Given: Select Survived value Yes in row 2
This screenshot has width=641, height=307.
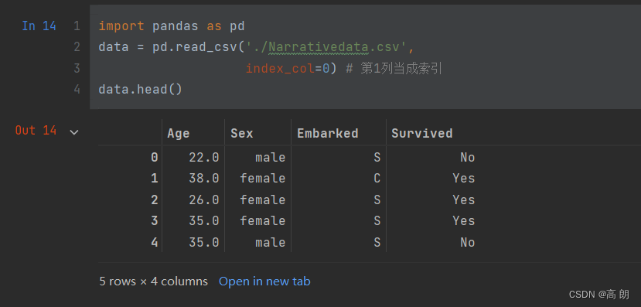Looking at the screenshot, I should 464,200.
